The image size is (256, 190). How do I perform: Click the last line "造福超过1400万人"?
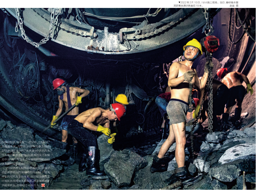tap(22, 185)
